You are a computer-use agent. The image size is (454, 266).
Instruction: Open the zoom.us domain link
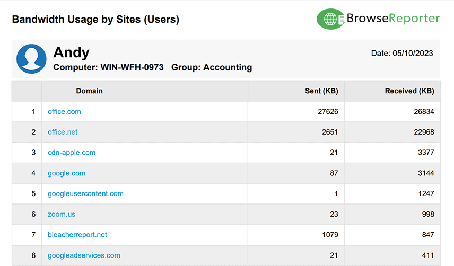pos(61,215)
